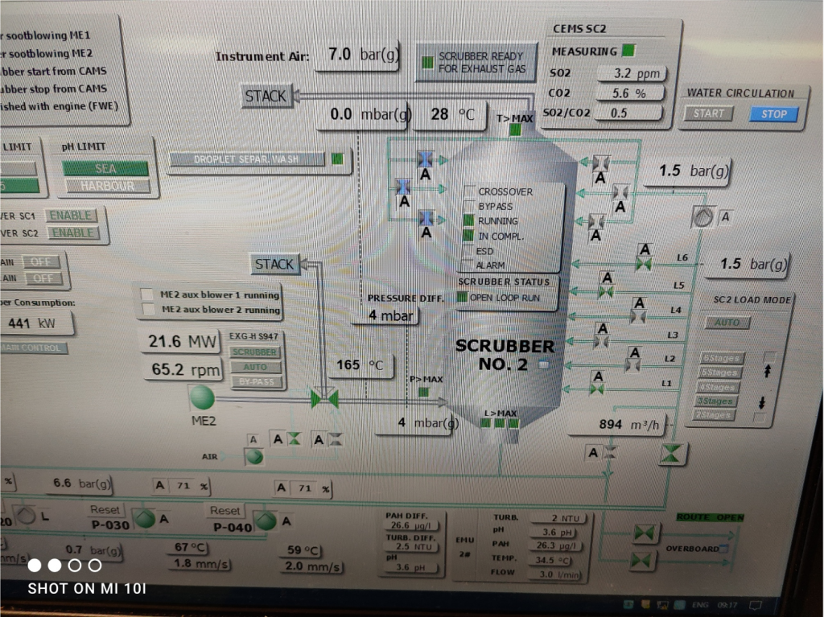Click the 21.6 MW engine load reading
Image resolution: width=824 pixels, height=617 pixels.
pos(180,342)
